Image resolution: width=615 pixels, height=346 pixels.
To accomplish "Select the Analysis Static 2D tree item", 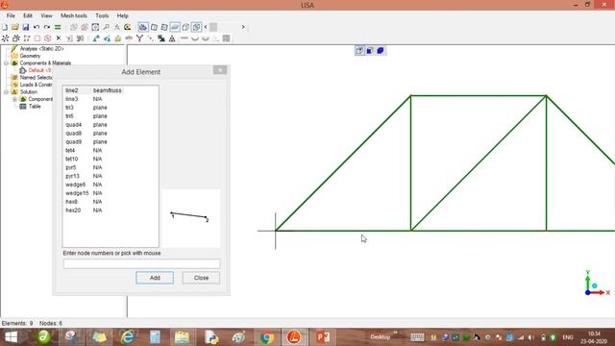I will click(41, 49).
